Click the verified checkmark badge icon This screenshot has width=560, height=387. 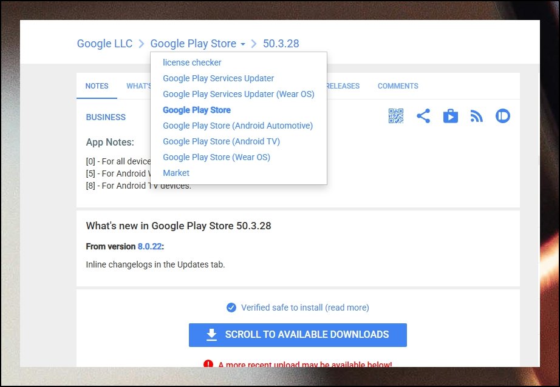pyautogui.click(x=231, y=308)
